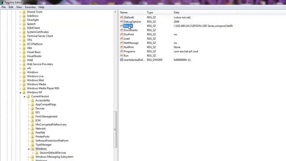
Task: Click the Load value icon
Action: [x=122, y=38]
